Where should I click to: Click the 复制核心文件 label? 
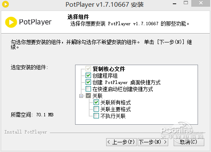pyautogui.click(x=109, y=69)
